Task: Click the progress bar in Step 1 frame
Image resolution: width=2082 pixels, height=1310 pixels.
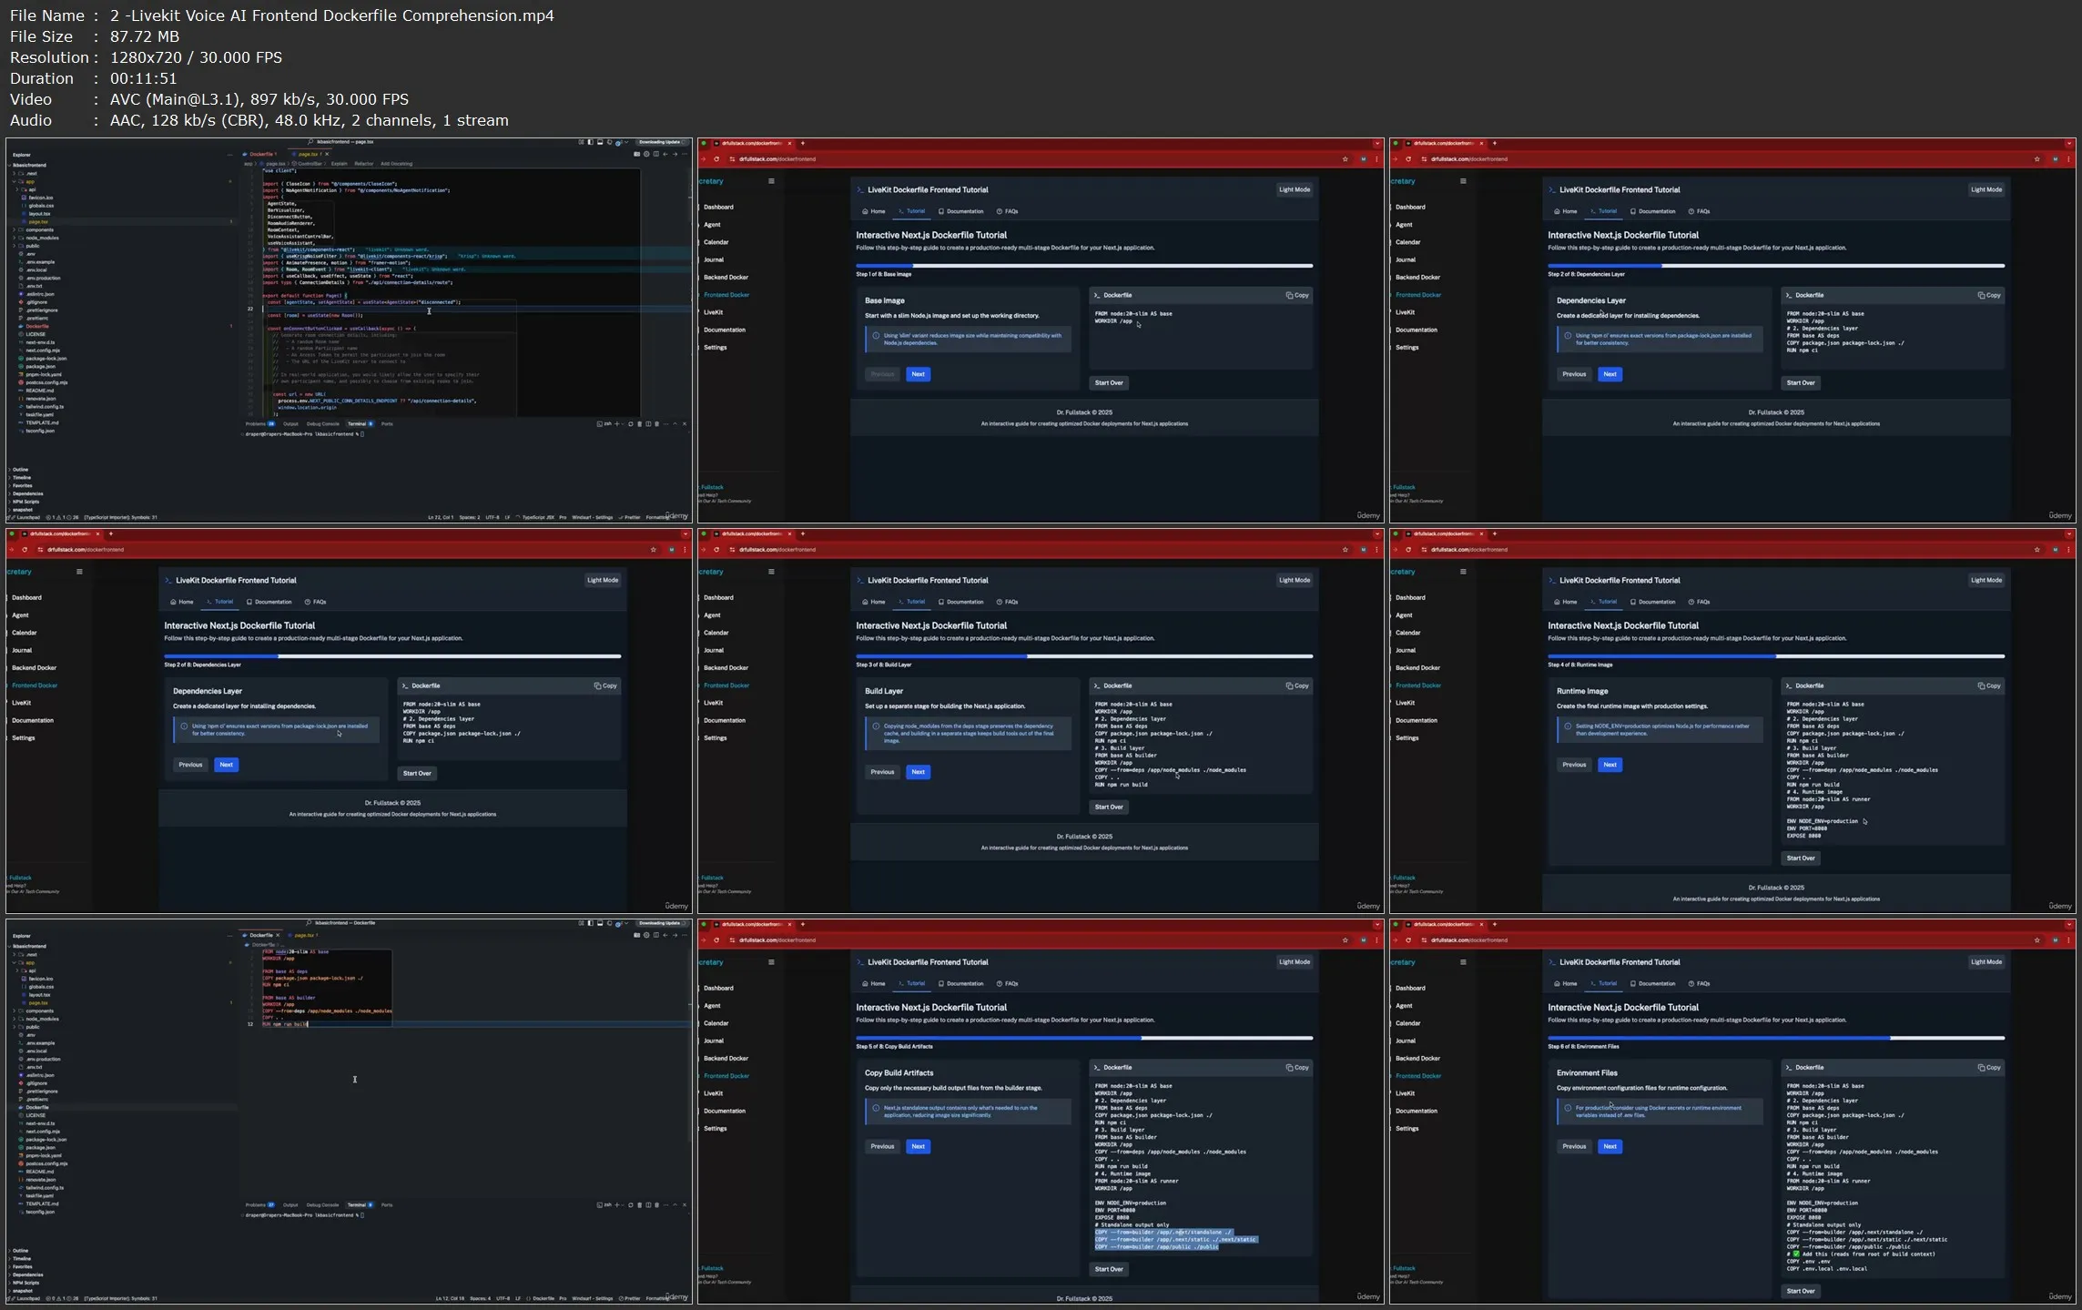Action: click(1084, 266)
